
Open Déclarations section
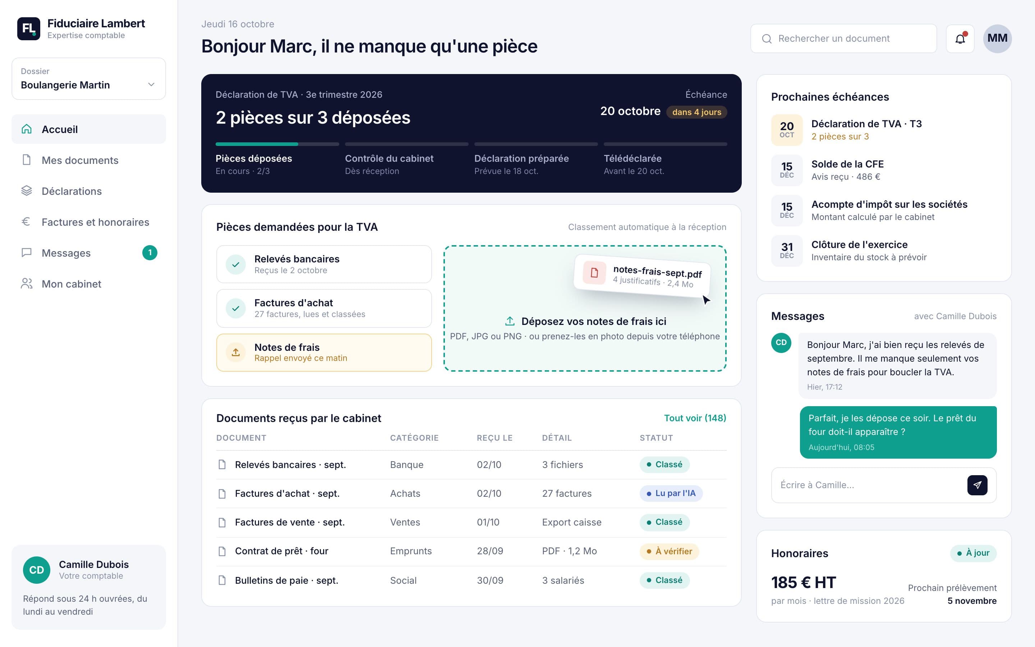tap(88, 191)
